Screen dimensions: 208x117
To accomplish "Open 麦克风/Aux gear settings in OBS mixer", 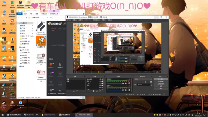I will [x=129, y=90].
